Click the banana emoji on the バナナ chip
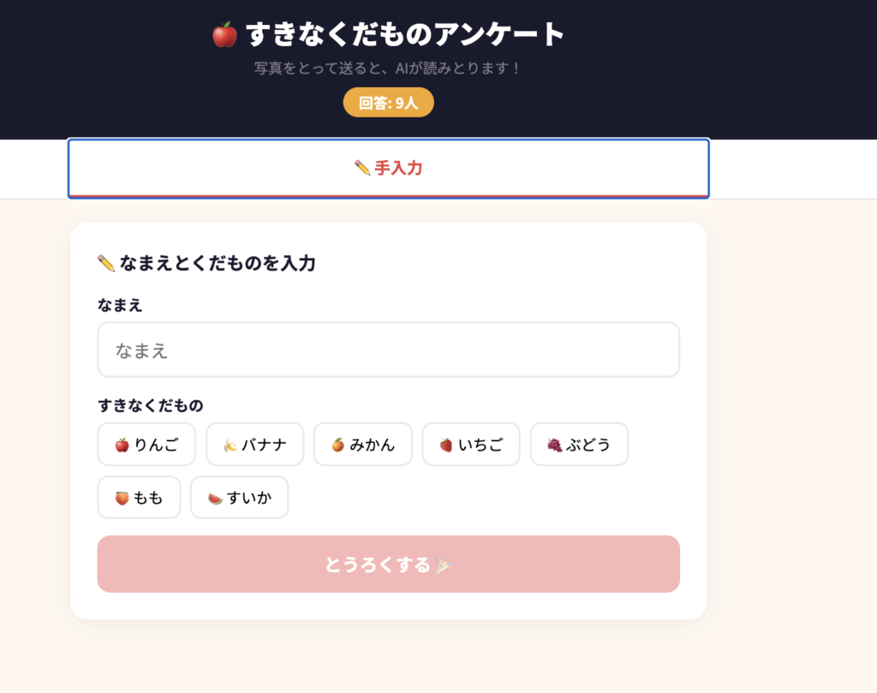This screenshot has height=693, width=877. [x=230, y=445]
